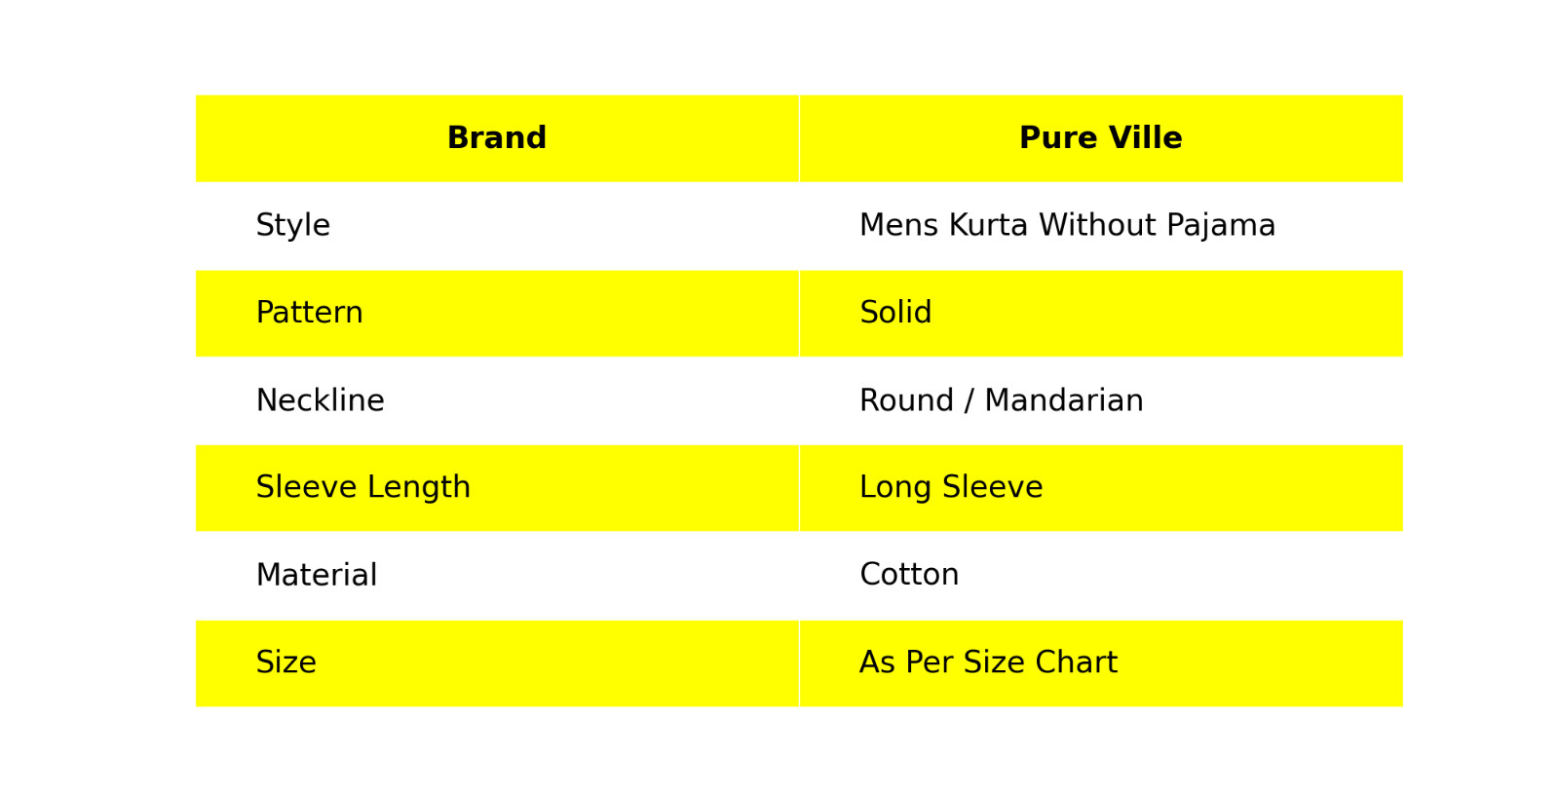This screenshot has height=794, width=1559.
Task: Click the word Kurta in Style row
Action: tap(988, 226)
